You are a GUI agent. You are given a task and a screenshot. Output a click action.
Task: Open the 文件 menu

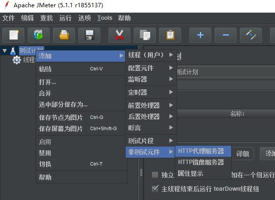pyautogui.click(x=8, y=18)
